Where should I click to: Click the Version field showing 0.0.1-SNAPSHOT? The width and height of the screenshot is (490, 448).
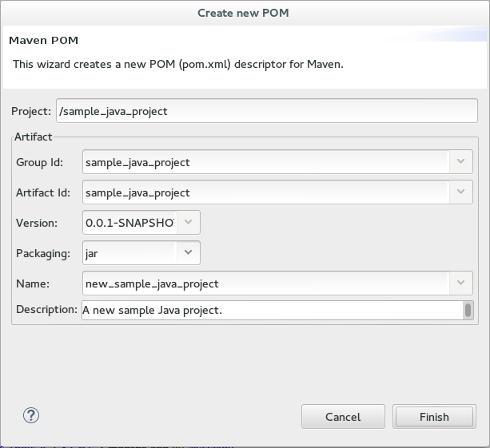[129, 222]
